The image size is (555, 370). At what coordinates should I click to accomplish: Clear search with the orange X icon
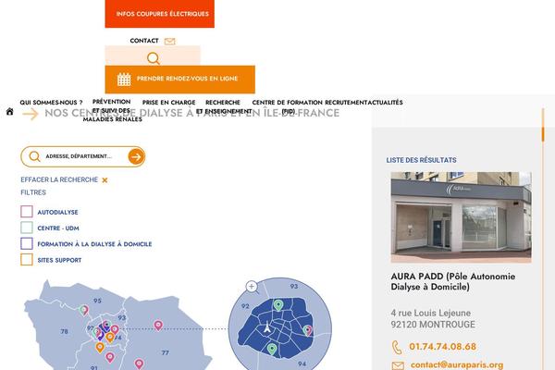click(105, 180)
